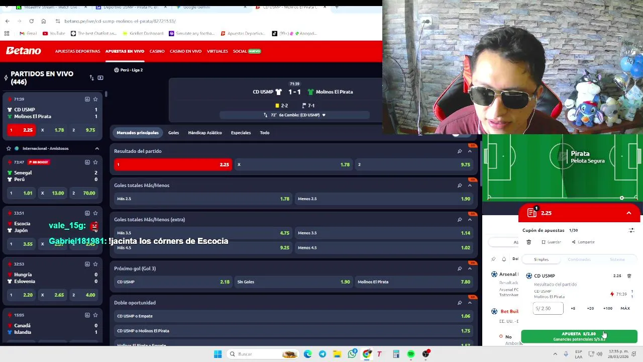
Task: Open Virtuales menu item
Action: point(217,51)
